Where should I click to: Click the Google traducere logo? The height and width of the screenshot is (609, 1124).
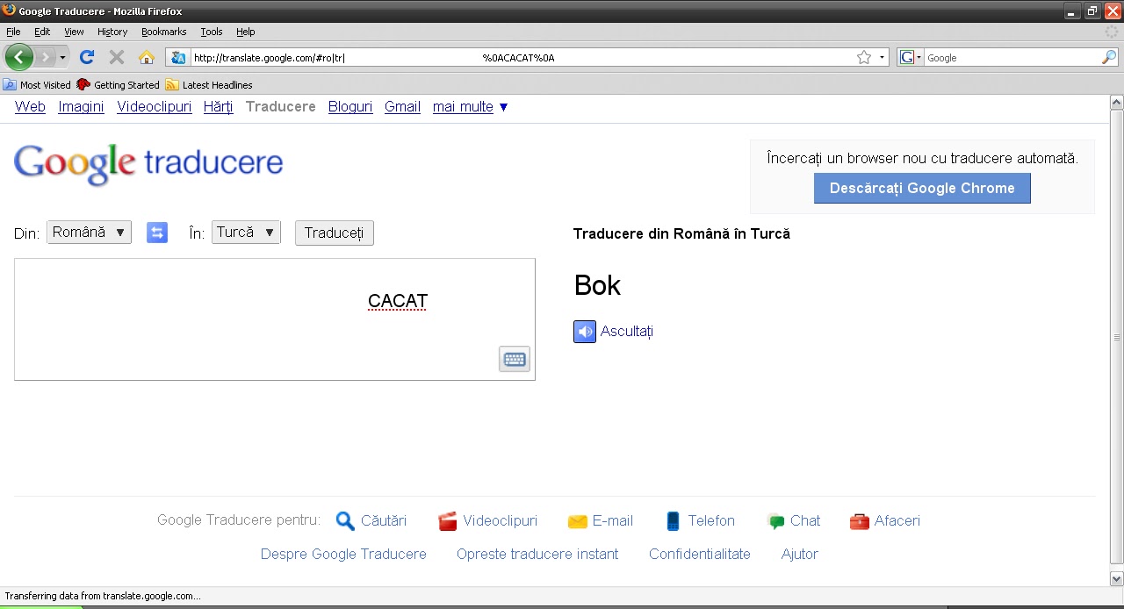pos(148,164)
